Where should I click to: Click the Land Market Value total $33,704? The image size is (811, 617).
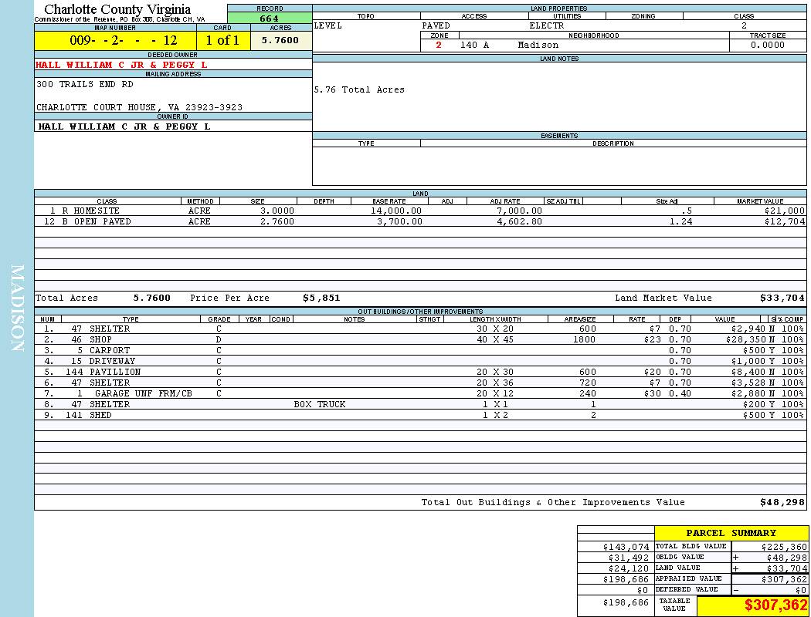pyautogui.click(x=782, y=298)
